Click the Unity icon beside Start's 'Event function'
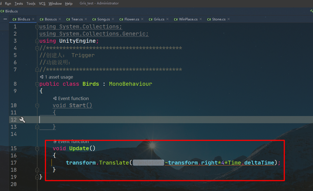 pos(55,98)
